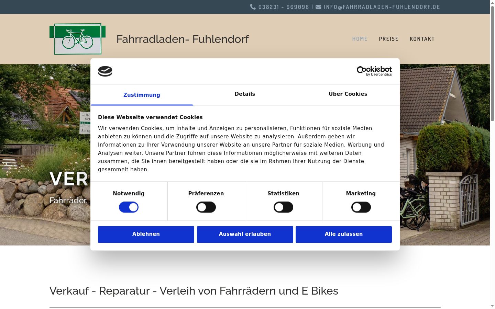The height and width of the screenshot is (309, 495).
Task: Click the 'Statistiken' category label
Action: click(x=283, y=194)
